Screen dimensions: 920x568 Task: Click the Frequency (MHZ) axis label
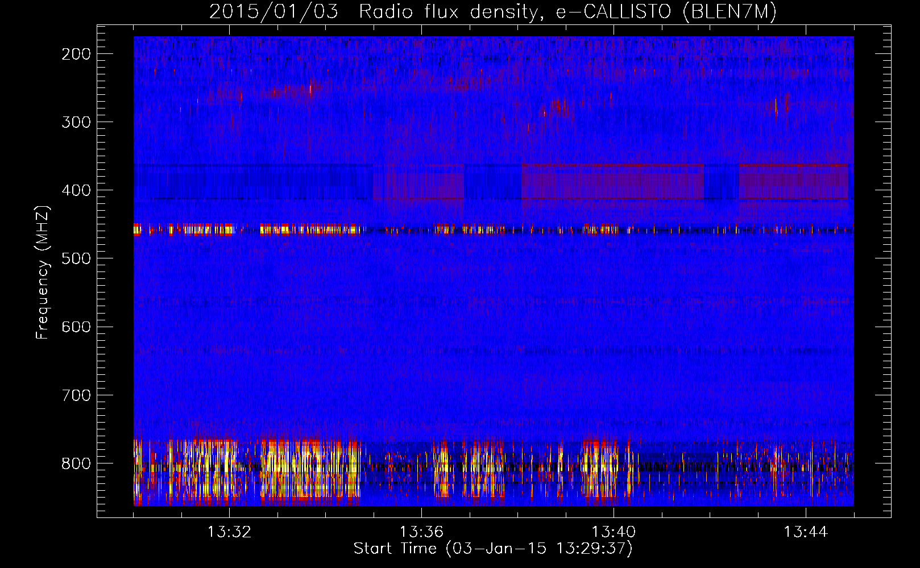pyautogui.click(x=43, y=272)
